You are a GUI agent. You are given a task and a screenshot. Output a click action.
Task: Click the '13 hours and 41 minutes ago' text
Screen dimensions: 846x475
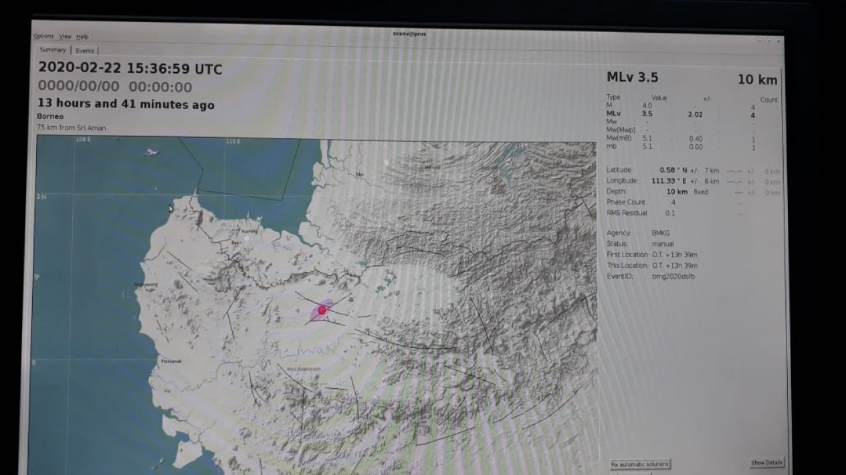pos(126,104)
